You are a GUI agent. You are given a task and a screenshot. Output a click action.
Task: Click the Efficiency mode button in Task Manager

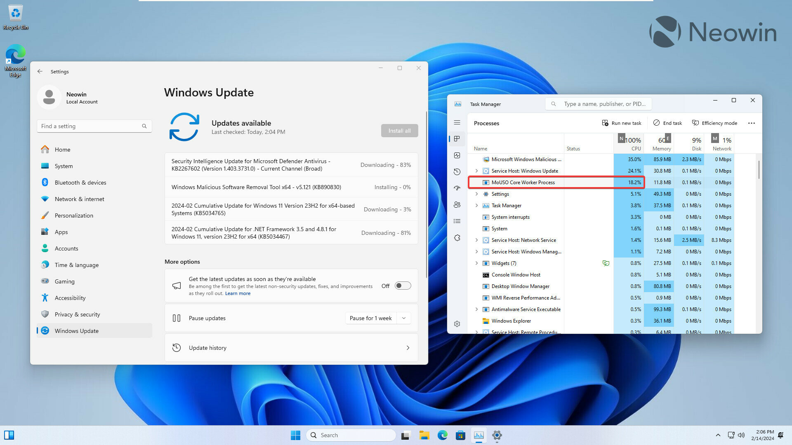click(712, 123)
